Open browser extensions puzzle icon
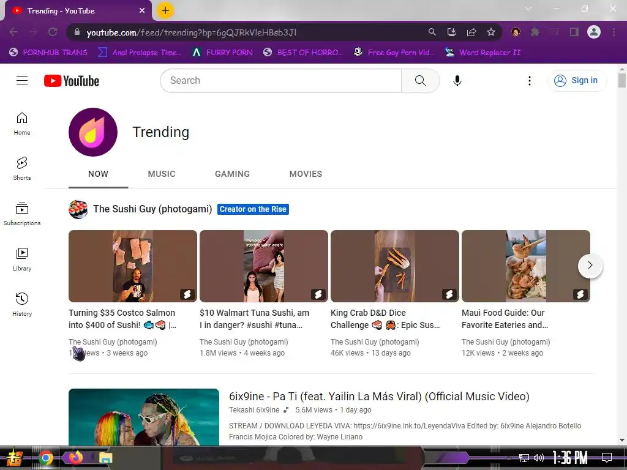 (x=535, y=32)
